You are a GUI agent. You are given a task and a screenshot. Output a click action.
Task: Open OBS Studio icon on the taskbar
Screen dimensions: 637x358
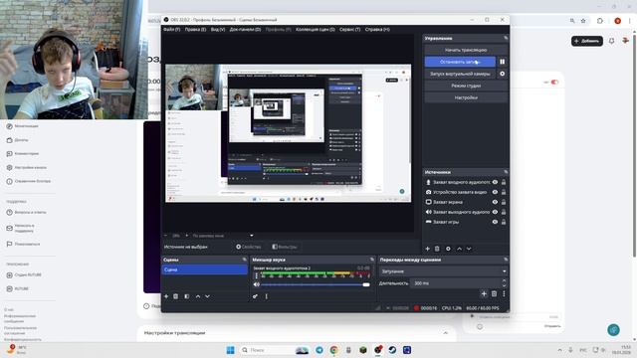coord(378,350)
